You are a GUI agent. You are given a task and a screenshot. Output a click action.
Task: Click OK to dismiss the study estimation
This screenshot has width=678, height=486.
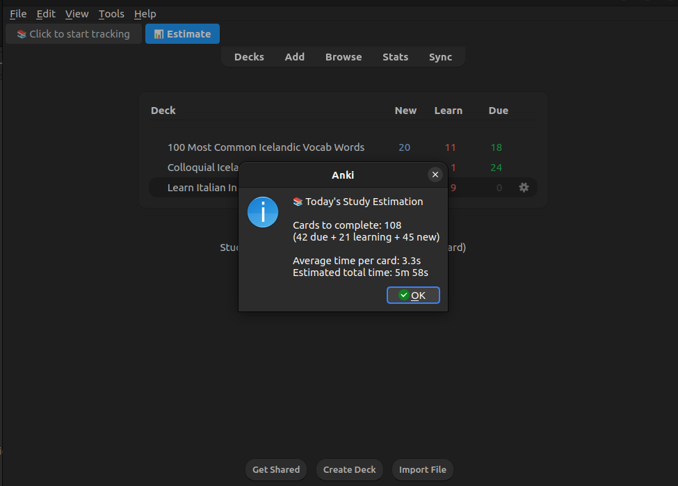413,295
